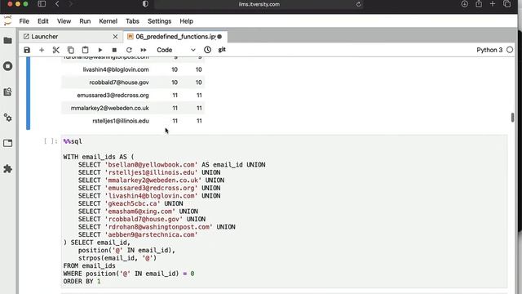Viewport: 522px width, 294px height.
Task: Go back in browser history
Action: [x=57, y=4]
